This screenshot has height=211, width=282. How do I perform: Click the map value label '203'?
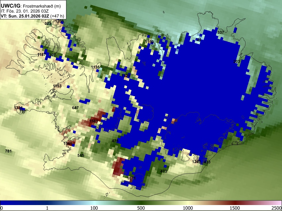pyautogui.click(x=237, y=62)
